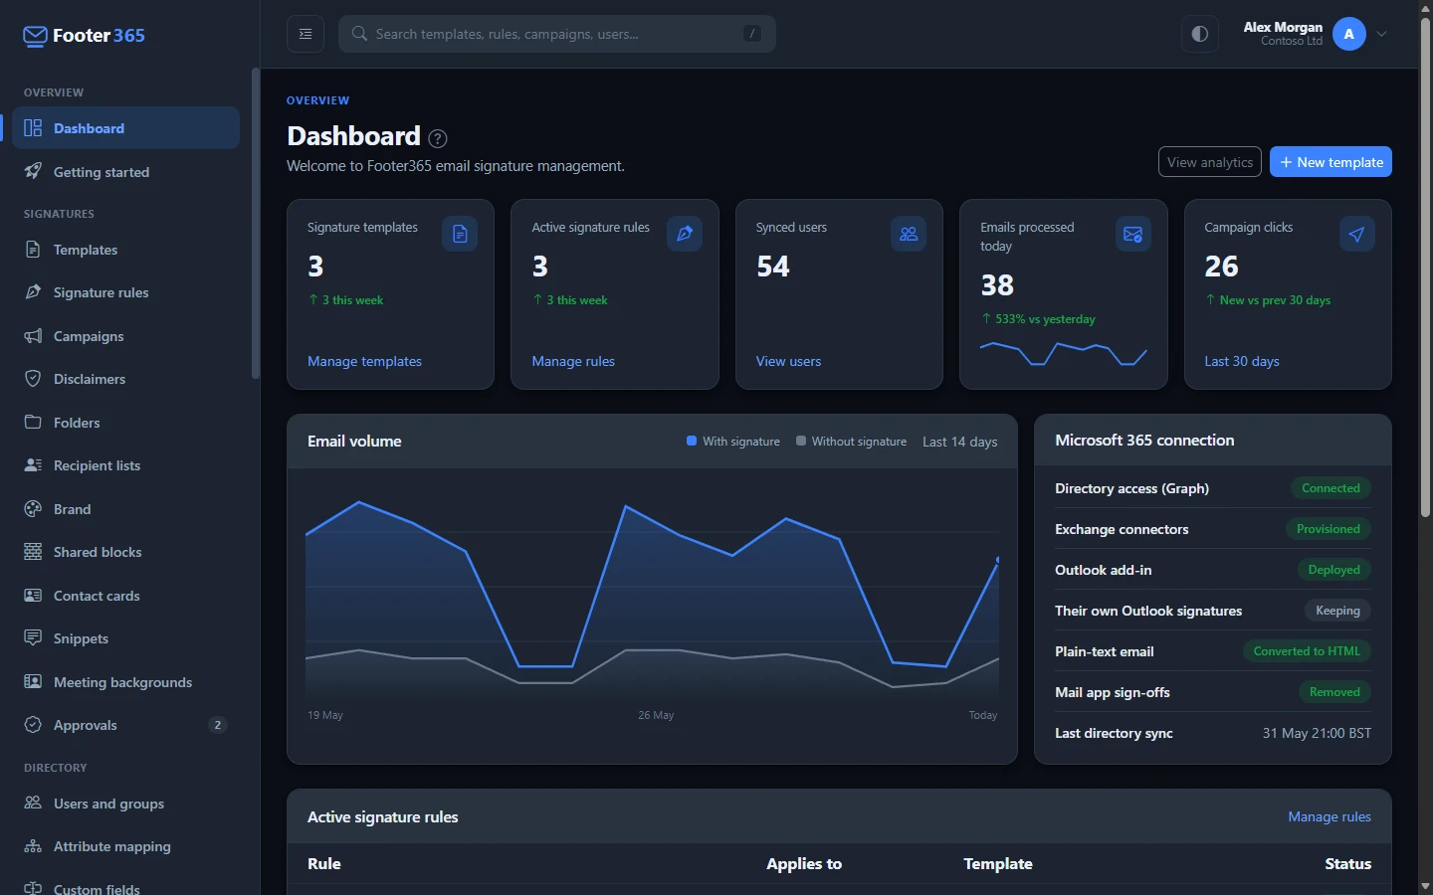Click the Applies to column header

(x=804, y=863)
